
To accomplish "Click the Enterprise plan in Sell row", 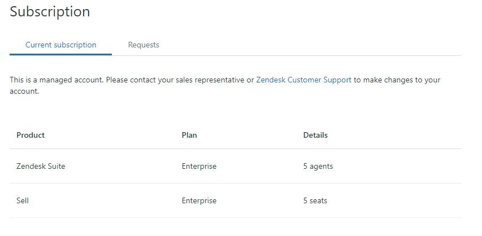I will (199, 201).
